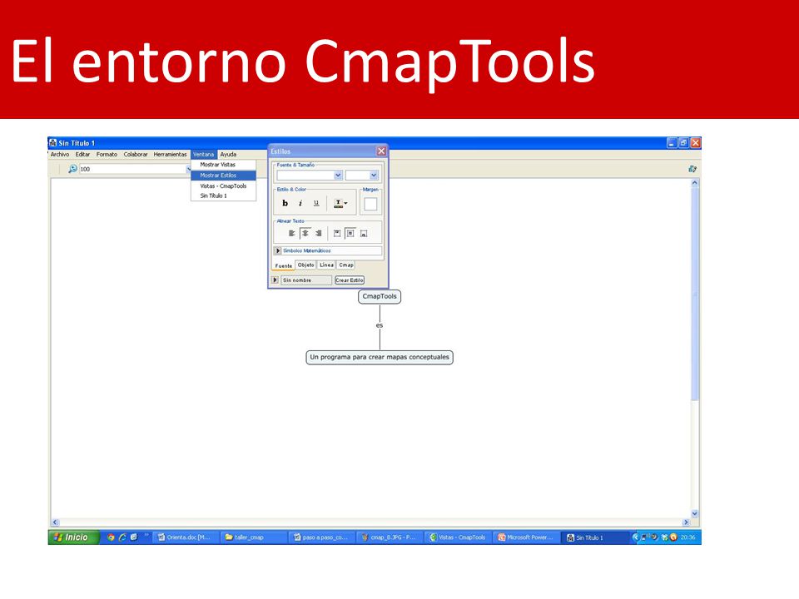This screenshot has height=599, width=799.
Task: Open the Archivo menu
Action: tap(60, 155)
